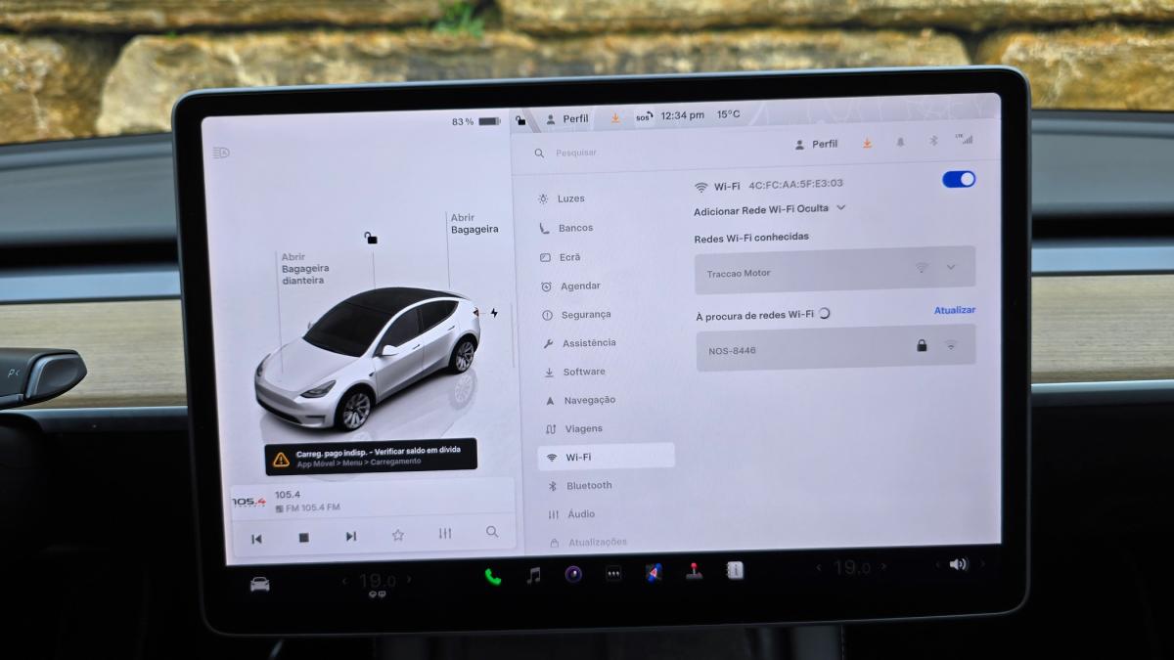Tap the car controls icon in dock
The width and height of the screenshot is (1174, 660).
pyautogui.click(x=259, y=584)
